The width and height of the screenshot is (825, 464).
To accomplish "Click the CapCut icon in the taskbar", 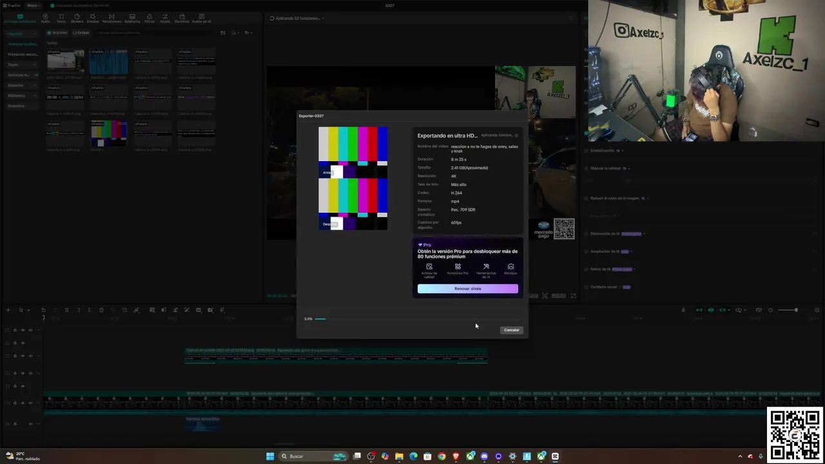I will 555,456.
